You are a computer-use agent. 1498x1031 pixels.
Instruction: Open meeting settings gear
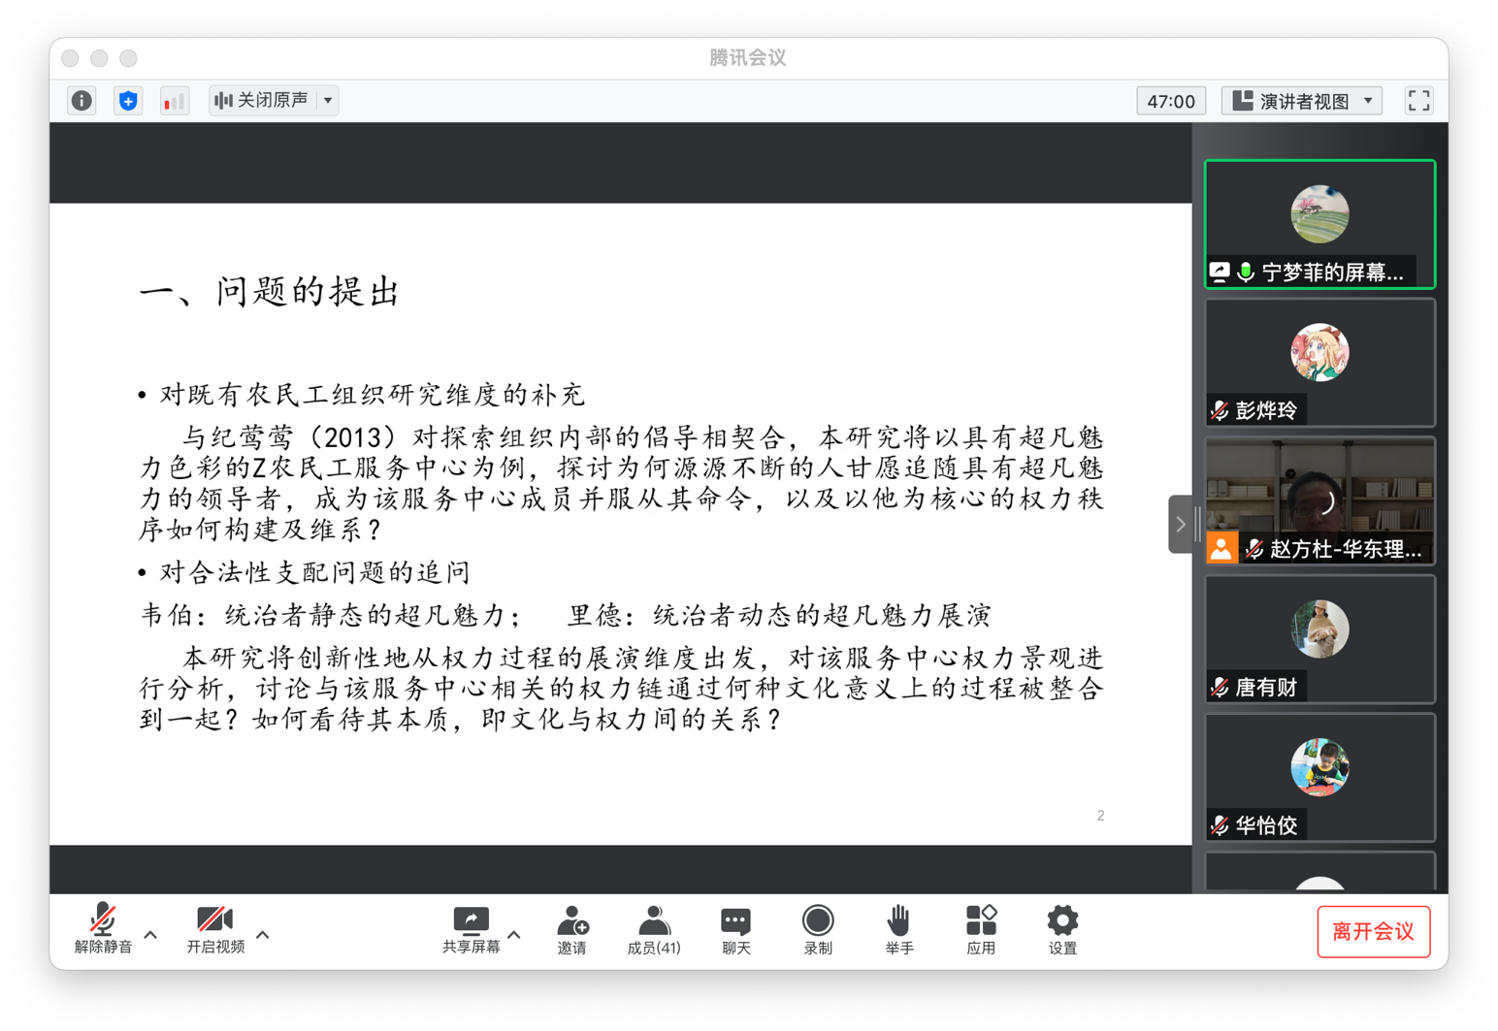pos(1062,929)
